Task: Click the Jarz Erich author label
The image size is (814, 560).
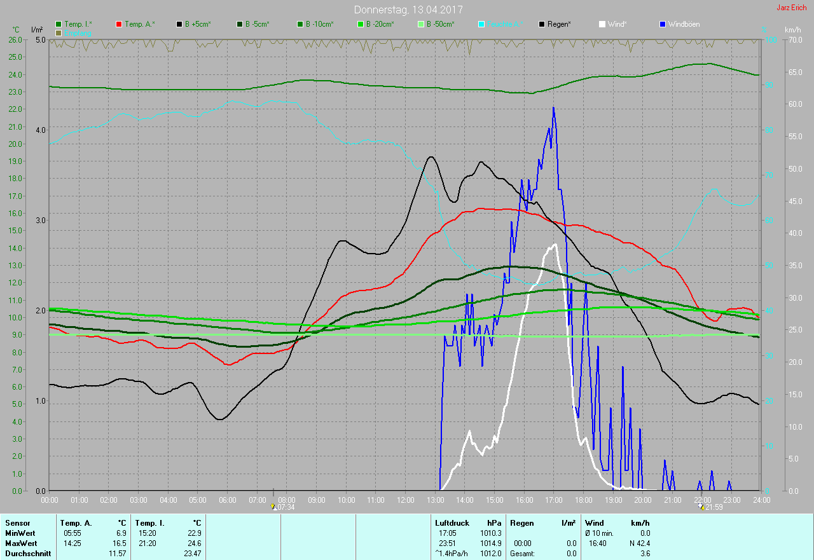Action: [x=791, y=8]
